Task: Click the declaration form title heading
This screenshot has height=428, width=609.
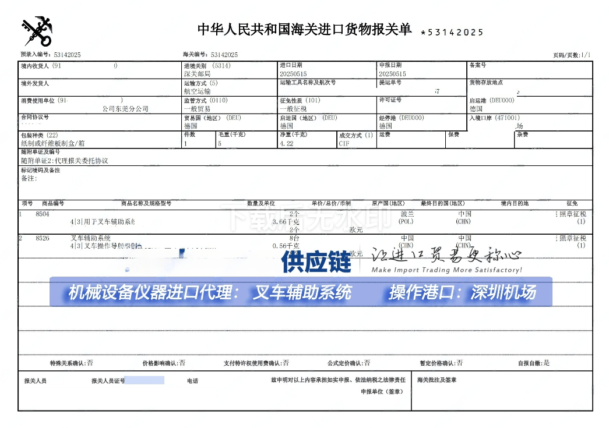Action: (x=304, y=30)
